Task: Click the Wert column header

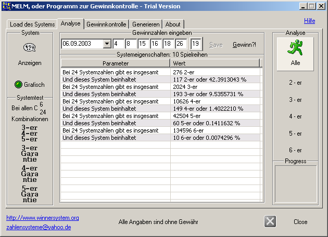Action: tap(215, 63)
